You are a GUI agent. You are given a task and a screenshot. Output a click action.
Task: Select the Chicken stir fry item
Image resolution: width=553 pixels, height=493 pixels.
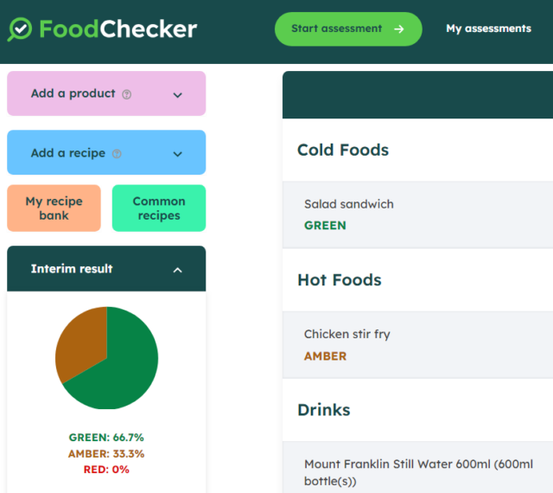tap(417, 345)
